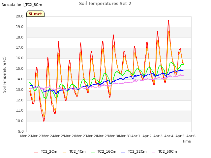Click the red minimum near 10.0 on Mar 23
This screenshot has width=211, height=158.
click(44, 121)
